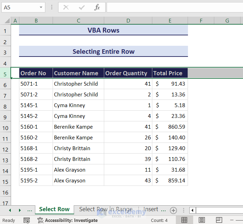Click the Select All corner triangle

click(6, 21)
